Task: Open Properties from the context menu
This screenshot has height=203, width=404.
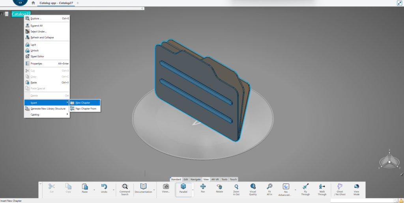Action: [36, 63]
